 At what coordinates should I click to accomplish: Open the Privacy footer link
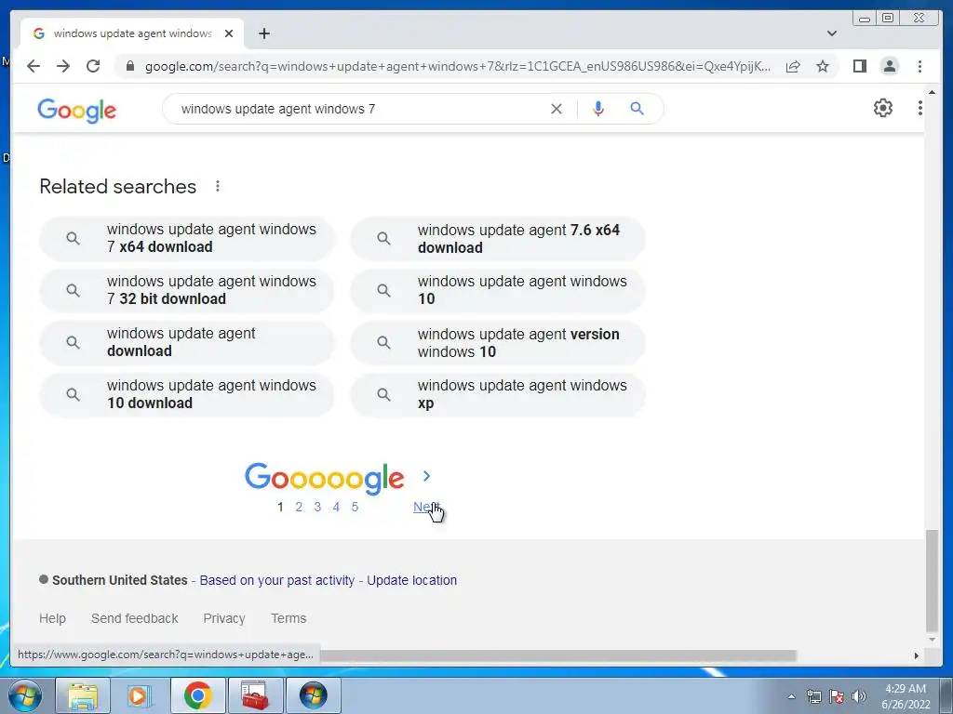pos(224,618)
